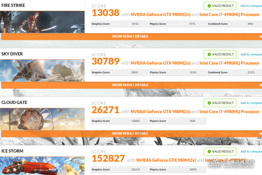Click Ice Storm physics score value 50976
262x175 pixels.
(x=193, y=169)
